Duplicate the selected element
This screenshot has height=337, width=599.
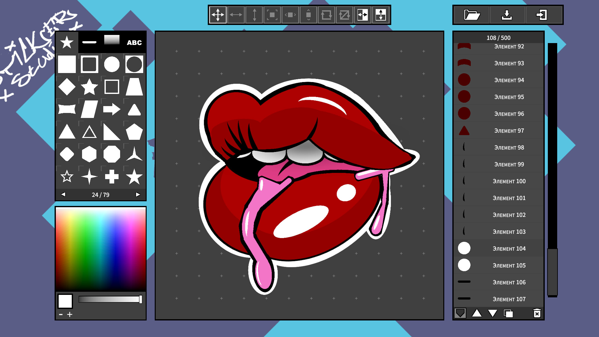coord(509,314)
